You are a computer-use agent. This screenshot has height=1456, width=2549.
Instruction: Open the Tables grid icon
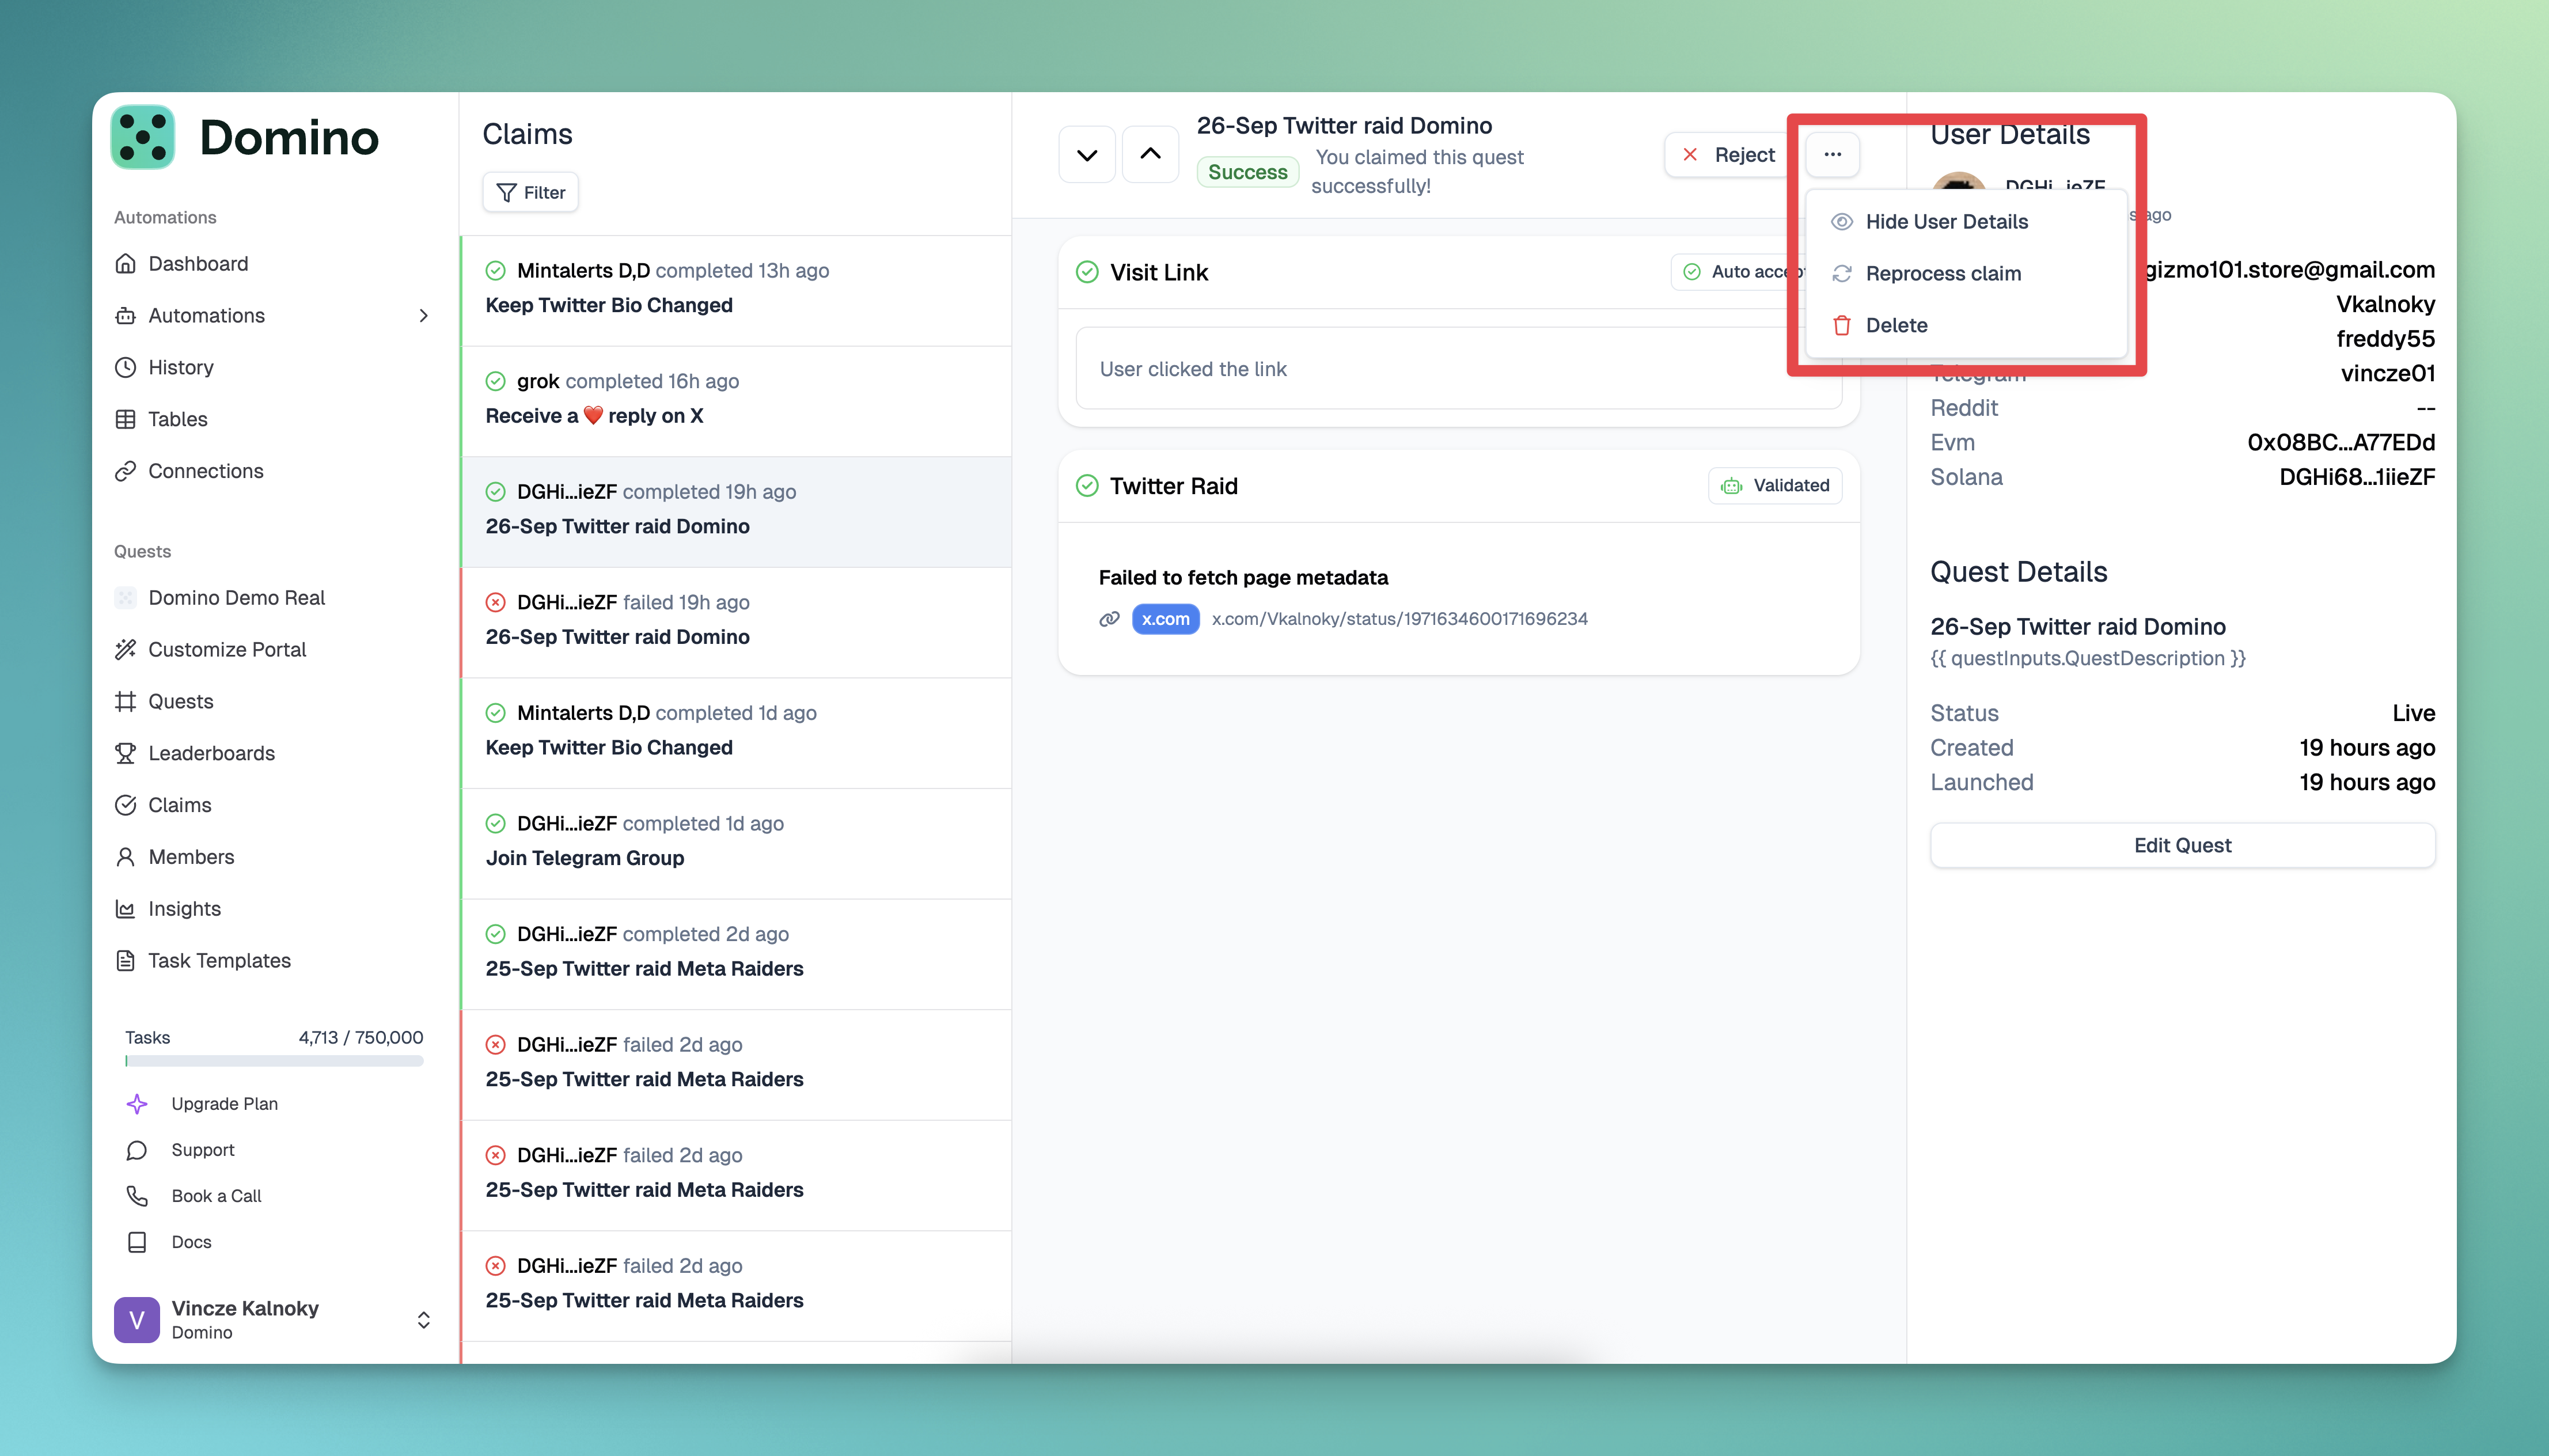(x=125, y=419)
